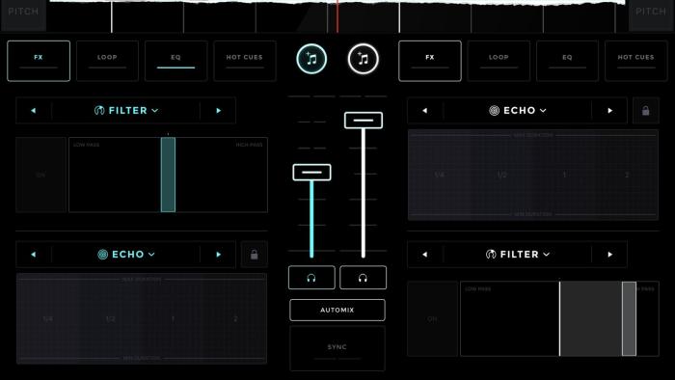Open the right deck FILTER effect dropdown

(518, 255)
